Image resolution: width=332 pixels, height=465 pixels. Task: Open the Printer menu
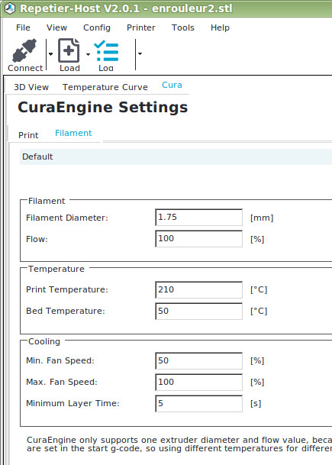pos(140,27)
